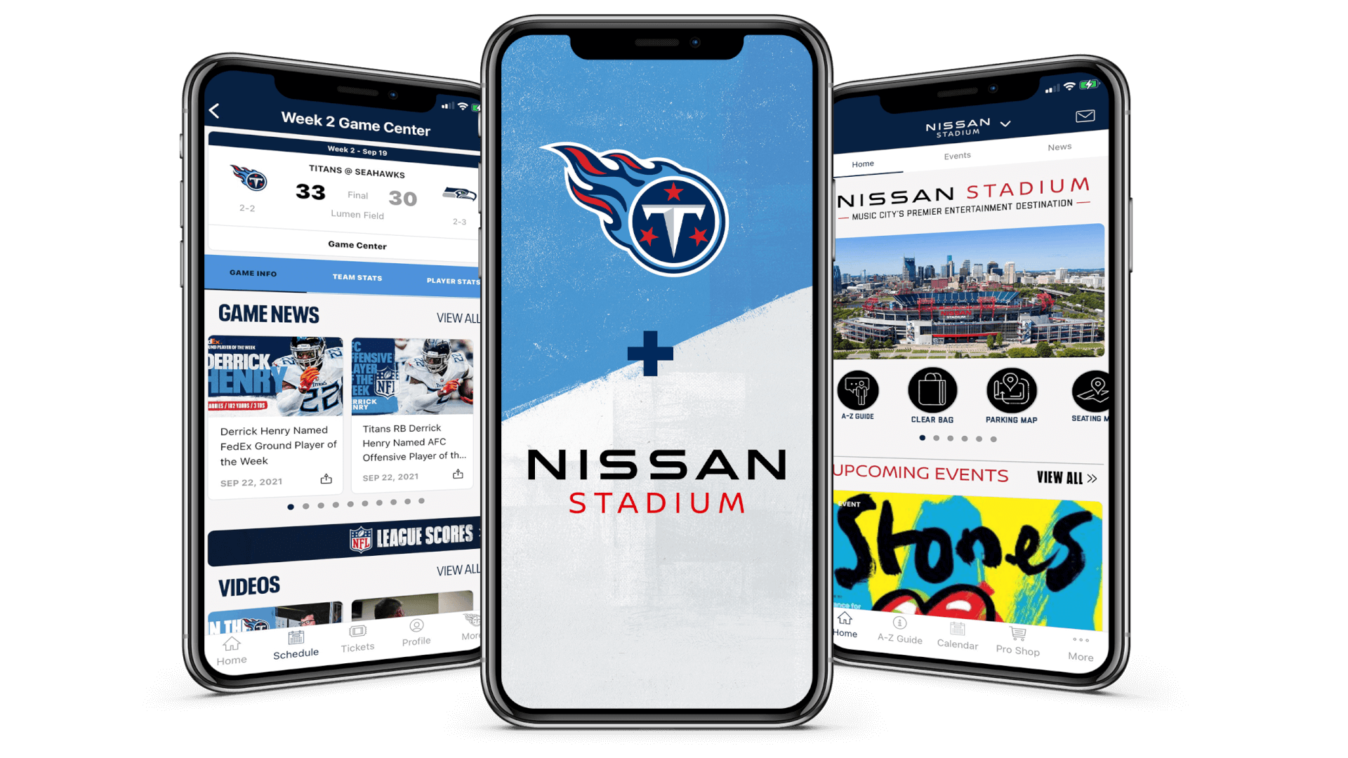The height and width of the screenshot is (758, 1348).
Task: Switch to the Game Info tab
Action: tap(253, 275)
